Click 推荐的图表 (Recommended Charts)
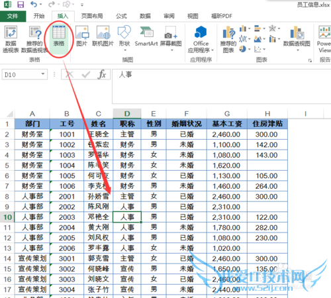This screenshot has width=331, height=298. [228, 39]
